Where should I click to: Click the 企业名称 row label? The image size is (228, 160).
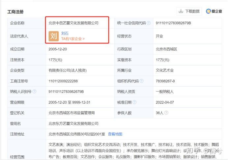(17, 23)
